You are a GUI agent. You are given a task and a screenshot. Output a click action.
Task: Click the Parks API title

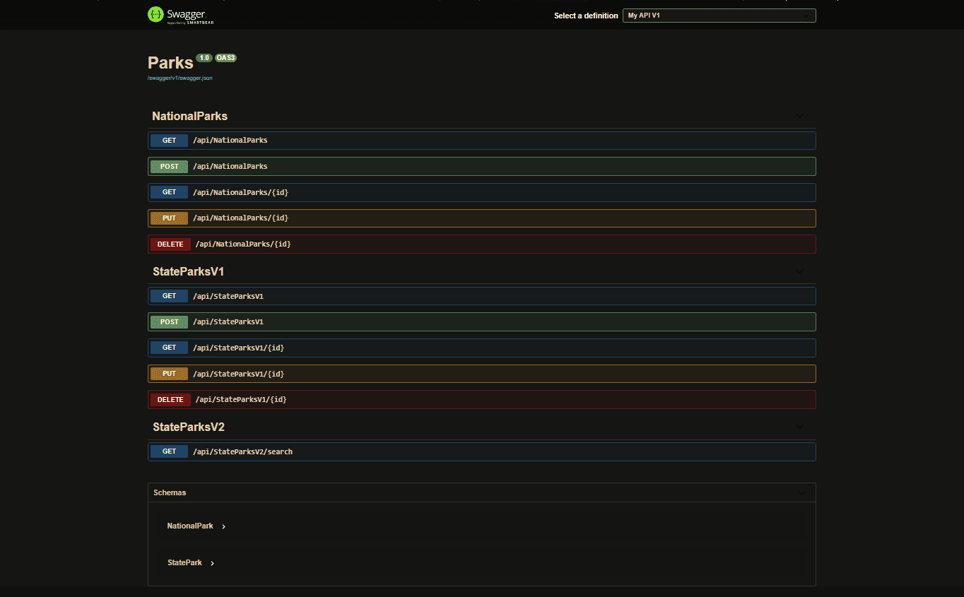(170, 63)
